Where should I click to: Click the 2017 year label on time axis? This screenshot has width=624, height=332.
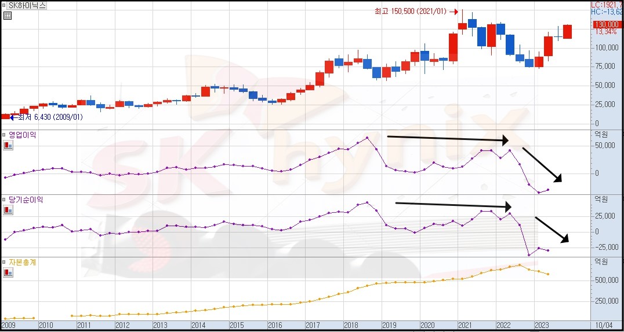tap(314, 325)
